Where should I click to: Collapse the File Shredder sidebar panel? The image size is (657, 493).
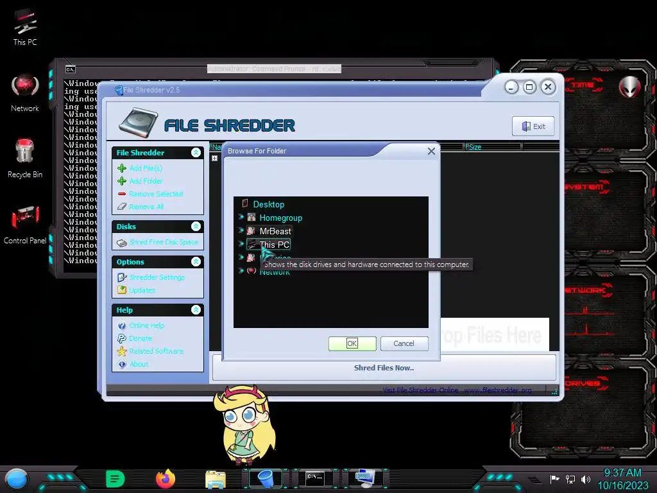[x=196, y=153]
